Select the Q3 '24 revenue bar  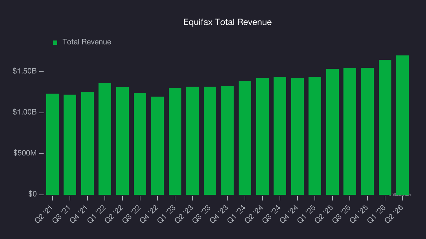(x=280, y=136)
